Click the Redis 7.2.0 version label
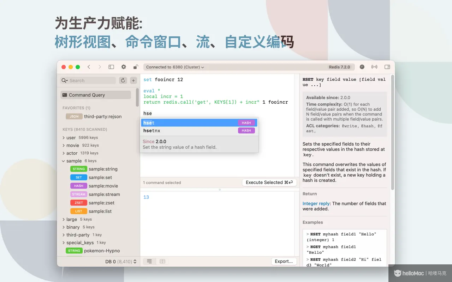 click(339, 67)
